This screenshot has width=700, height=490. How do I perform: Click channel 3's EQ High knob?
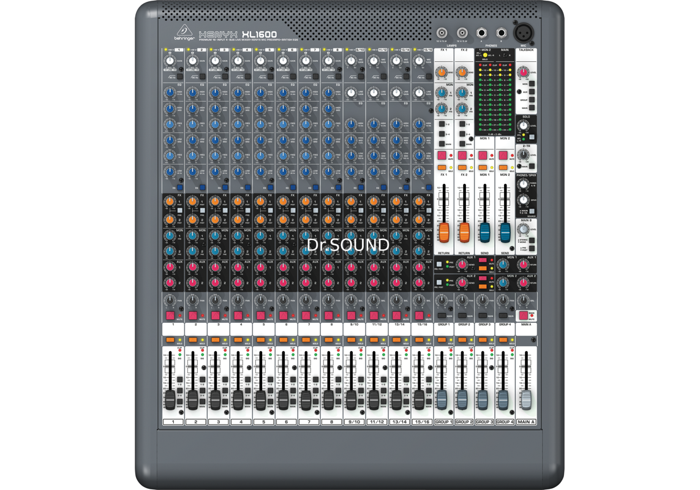pos(215,93)
